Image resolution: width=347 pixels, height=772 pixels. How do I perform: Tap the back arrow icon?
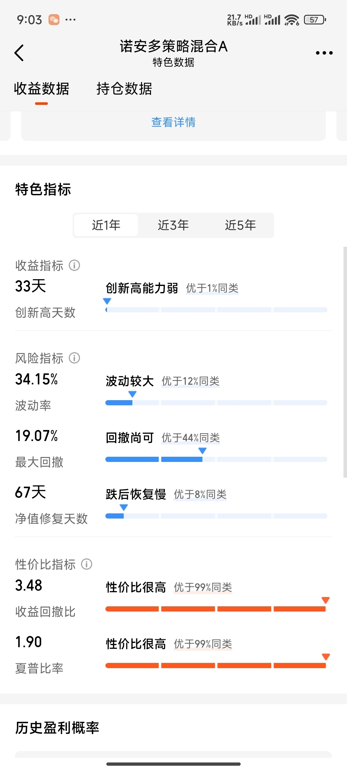(19, 53)
